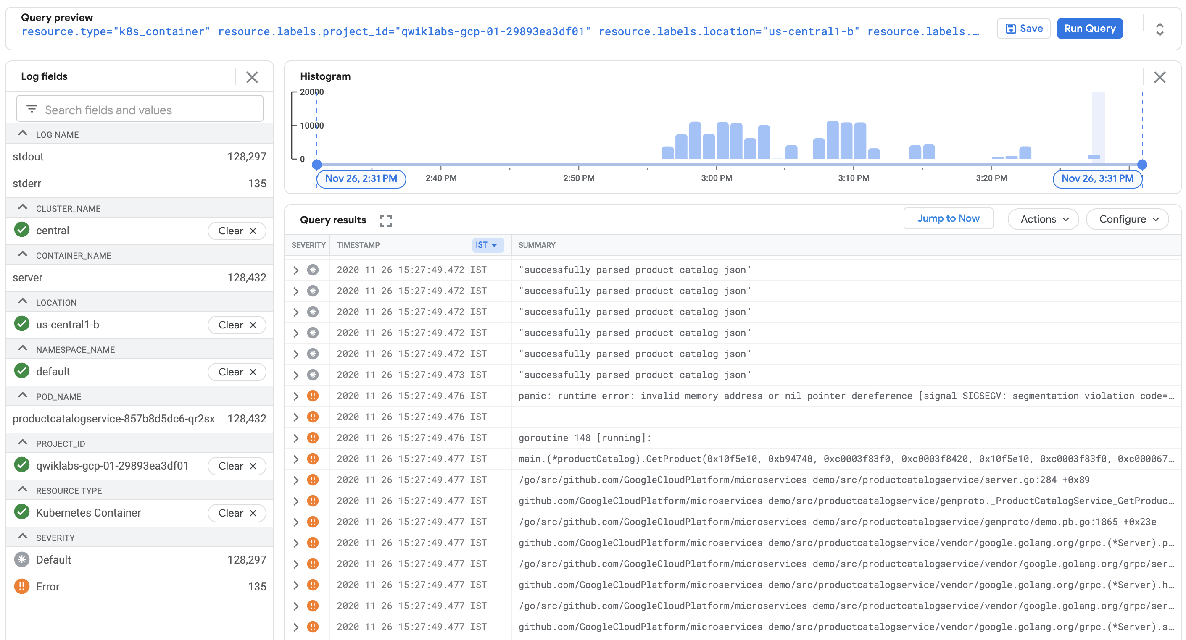This screenshot has width=1186, height=640.
Task: Expand the first successfully parsed log entry
Action: point(296,270)
